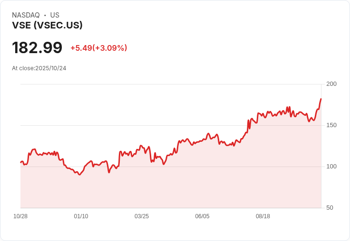Click the latest endpoint of the price line
This screenshot has width=350, height=241.
click(321, 99)
